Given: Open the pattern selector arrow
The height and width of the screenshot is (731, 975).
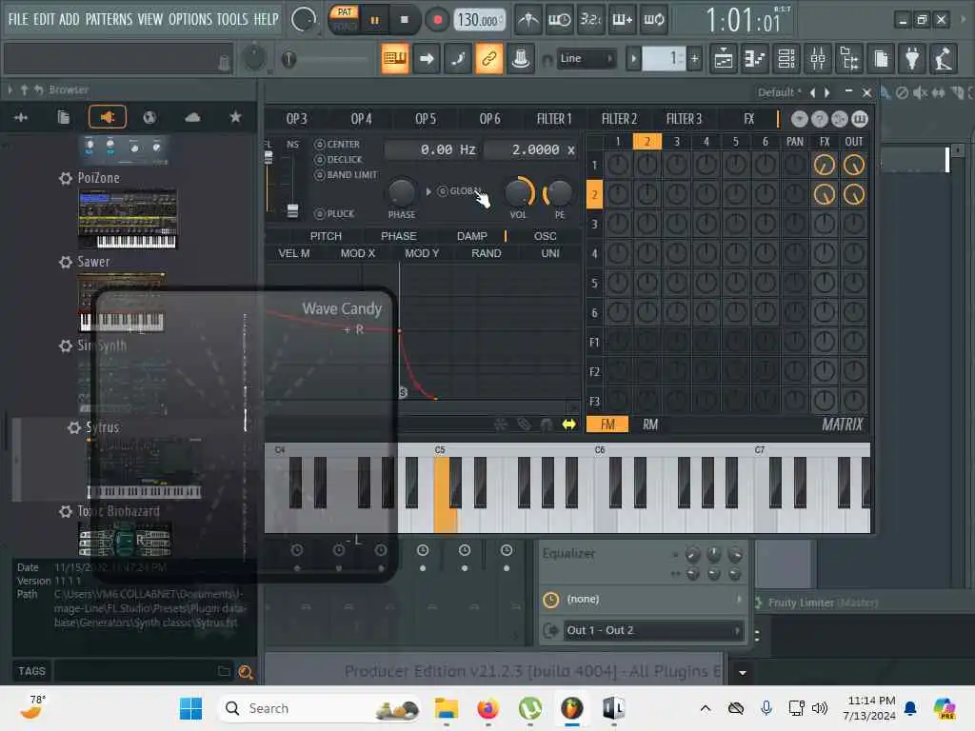Looking at the screenshot, I should (x=633, y=59).
